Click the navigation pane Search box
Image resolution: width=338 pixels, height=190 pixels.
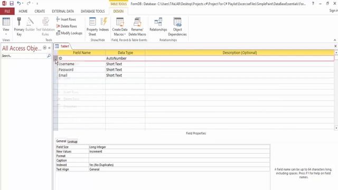[x=24, y=56]
